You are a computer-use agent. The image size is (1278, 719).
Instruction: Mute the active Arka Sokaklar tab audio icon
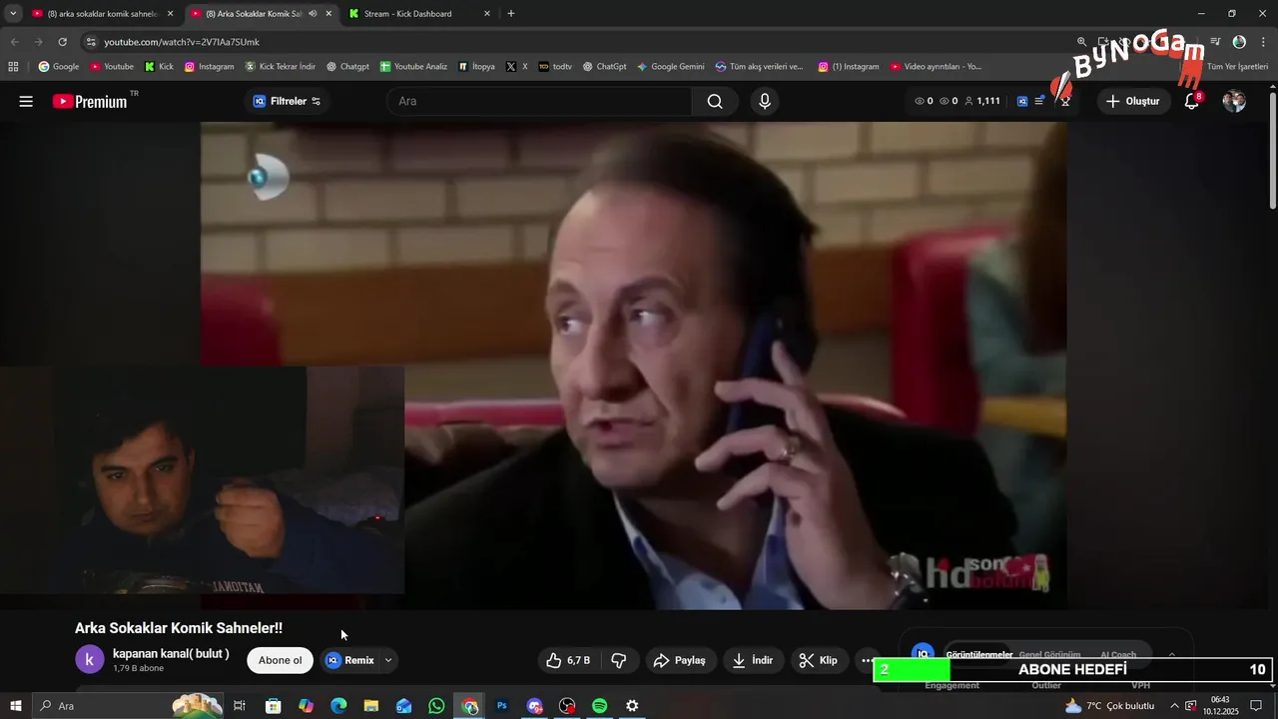(314, 14)
